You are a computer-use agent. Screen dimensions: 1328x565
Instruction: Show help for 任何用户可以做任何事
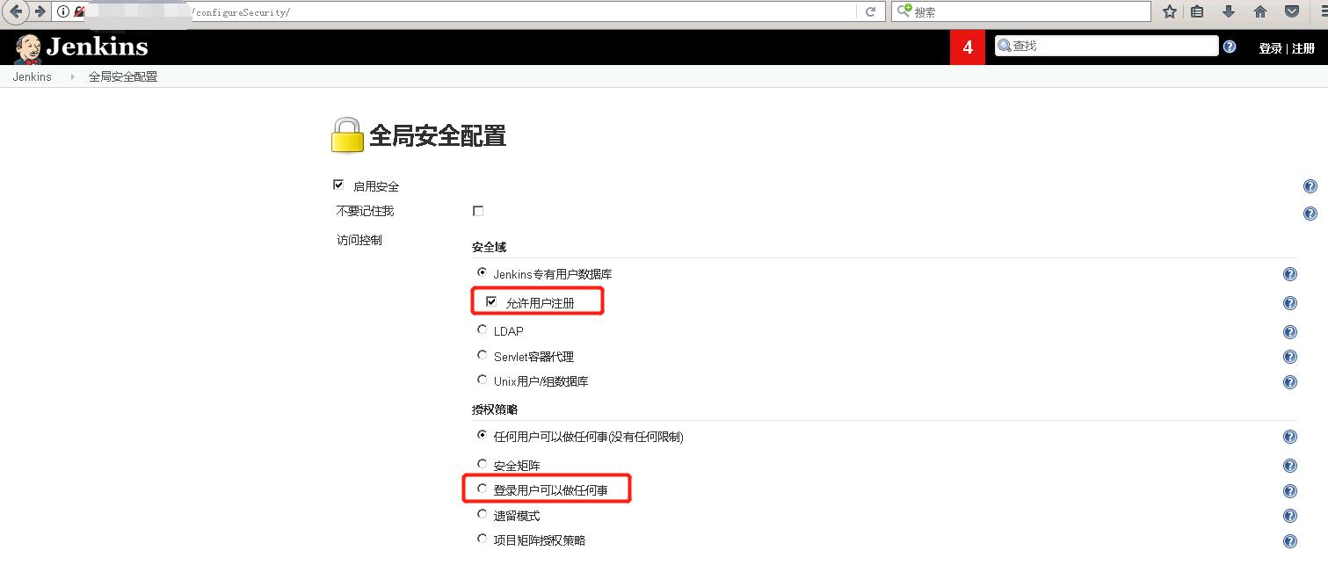pos(1290,437)
